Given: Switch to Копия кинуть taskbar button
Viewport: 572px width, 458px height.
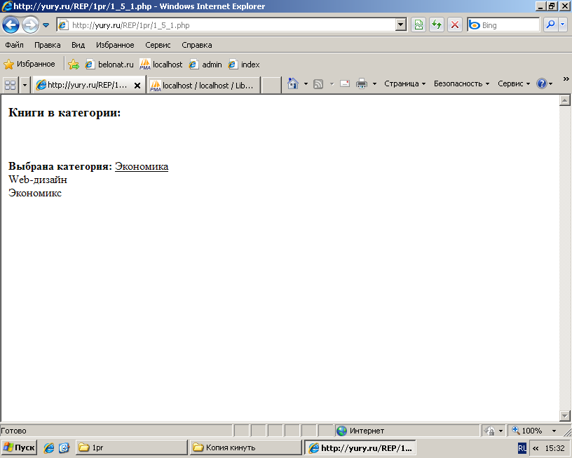Looking at the screenshot, I should [x=246, y=447].
